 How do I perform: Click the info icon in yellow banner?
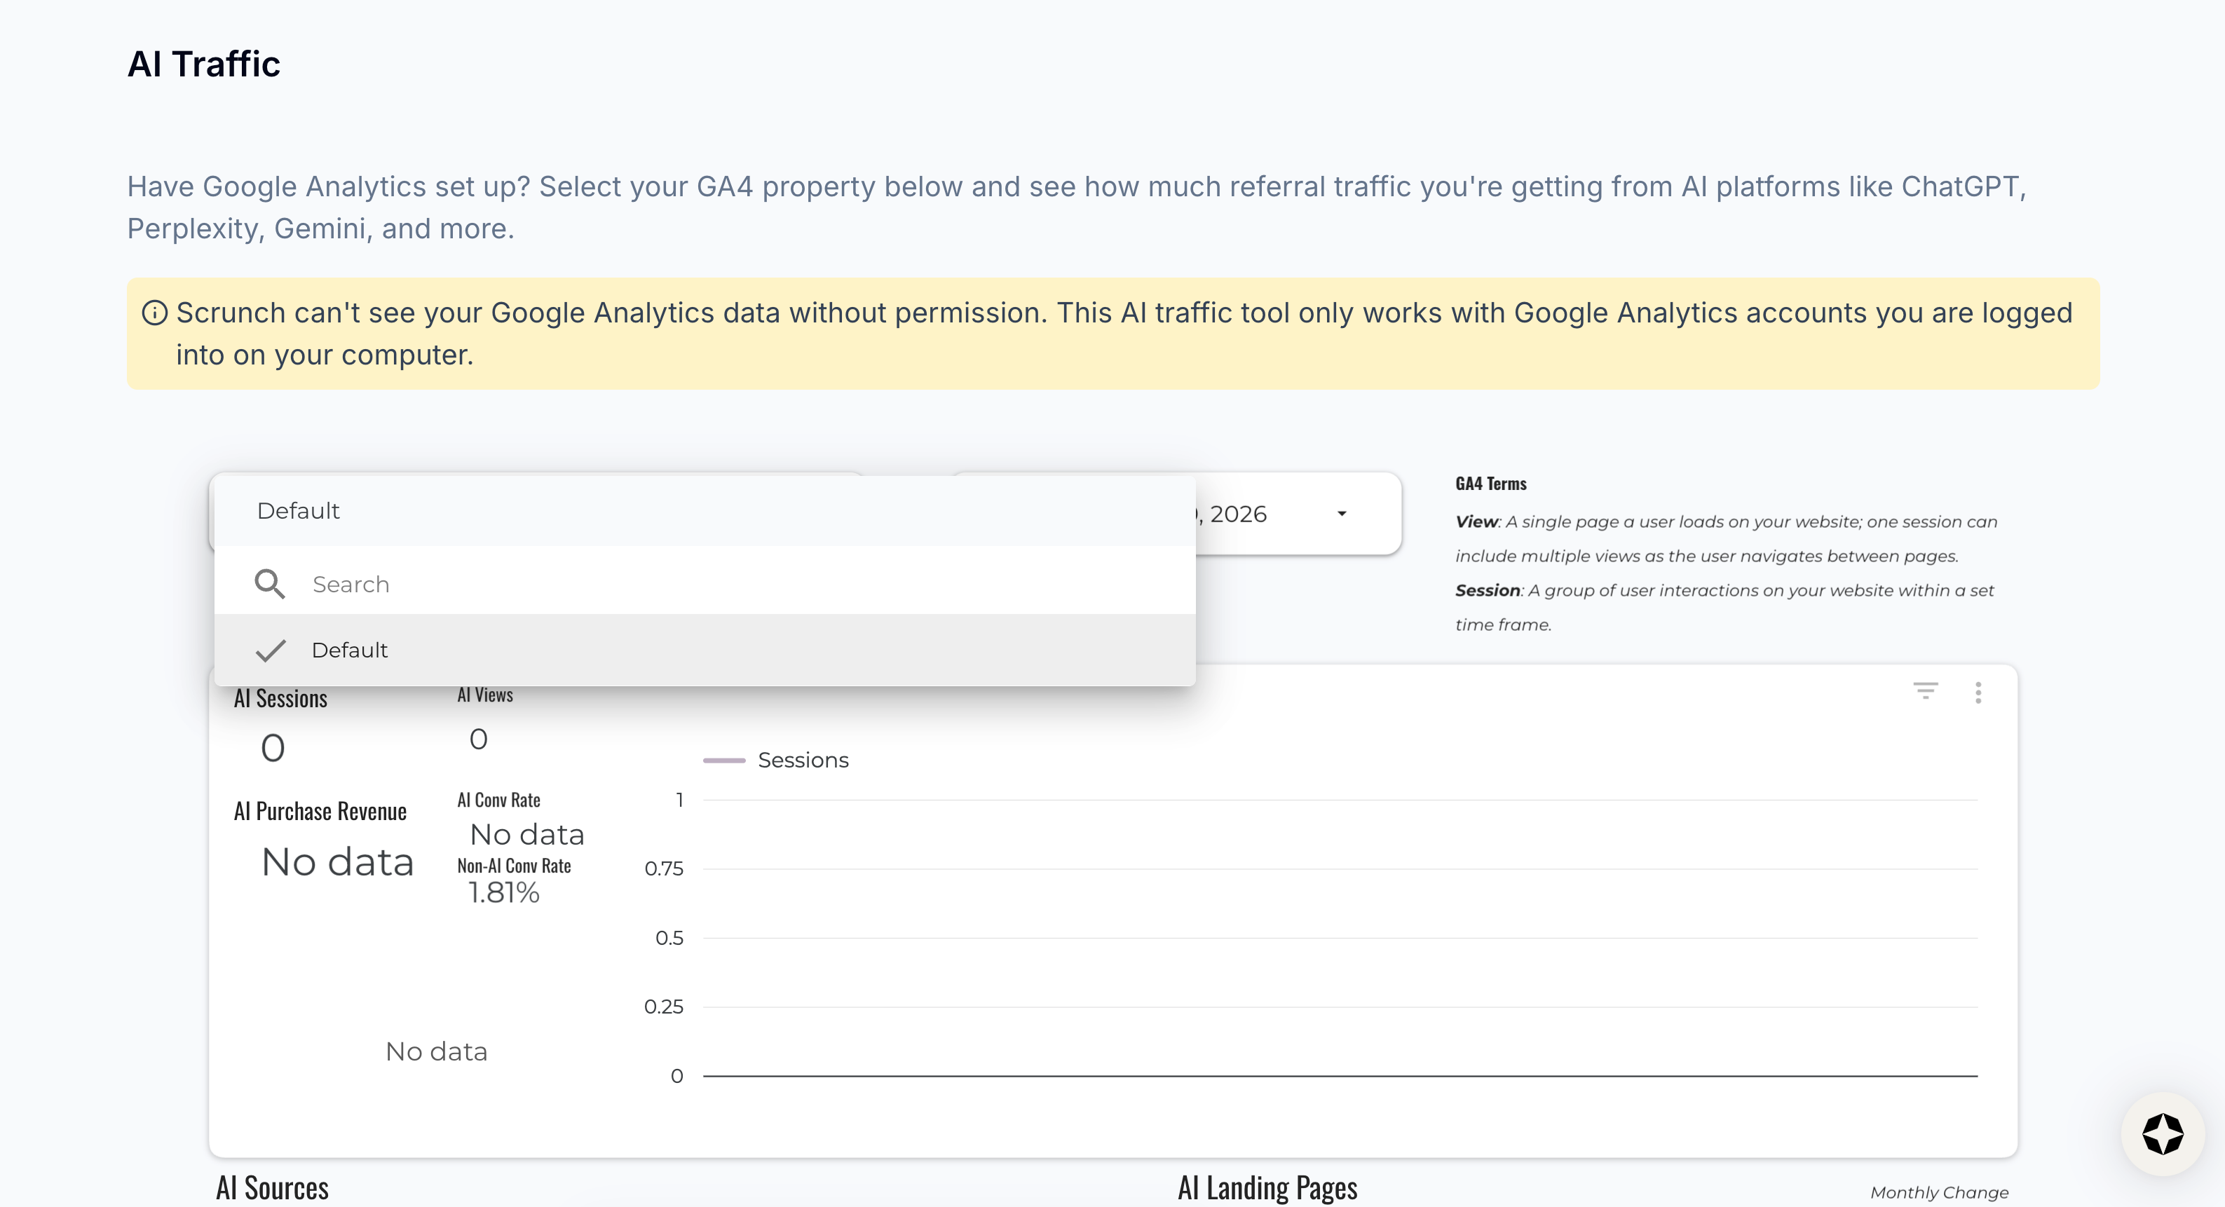point(155,313)
